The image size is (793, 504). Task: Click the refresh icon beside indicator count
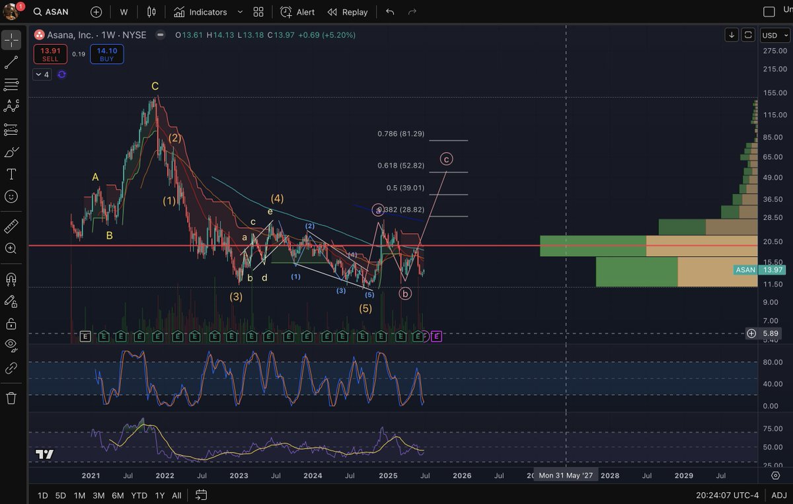click(x=61, y=75)
